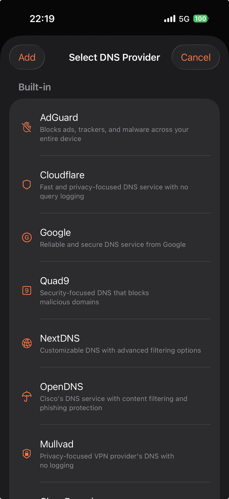Tap the Mullvad padlock shield icon
The width and height of the screenshot is (229, 499).
27,454
